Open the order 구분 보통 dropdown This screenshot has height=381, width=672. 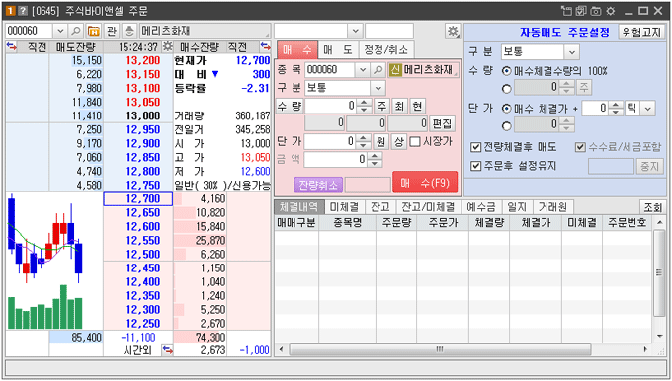378,88
